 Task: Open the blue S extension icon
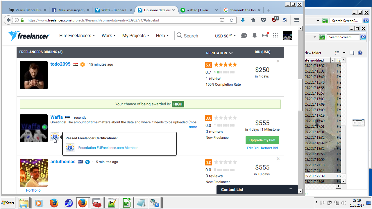285,20
